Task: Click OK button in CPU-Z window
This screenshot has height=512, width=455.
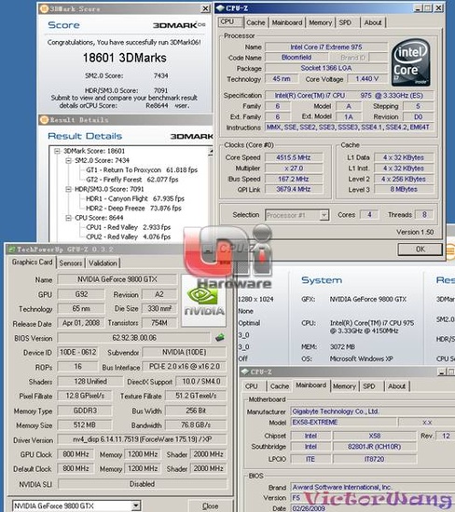Action: click(420, 249)
